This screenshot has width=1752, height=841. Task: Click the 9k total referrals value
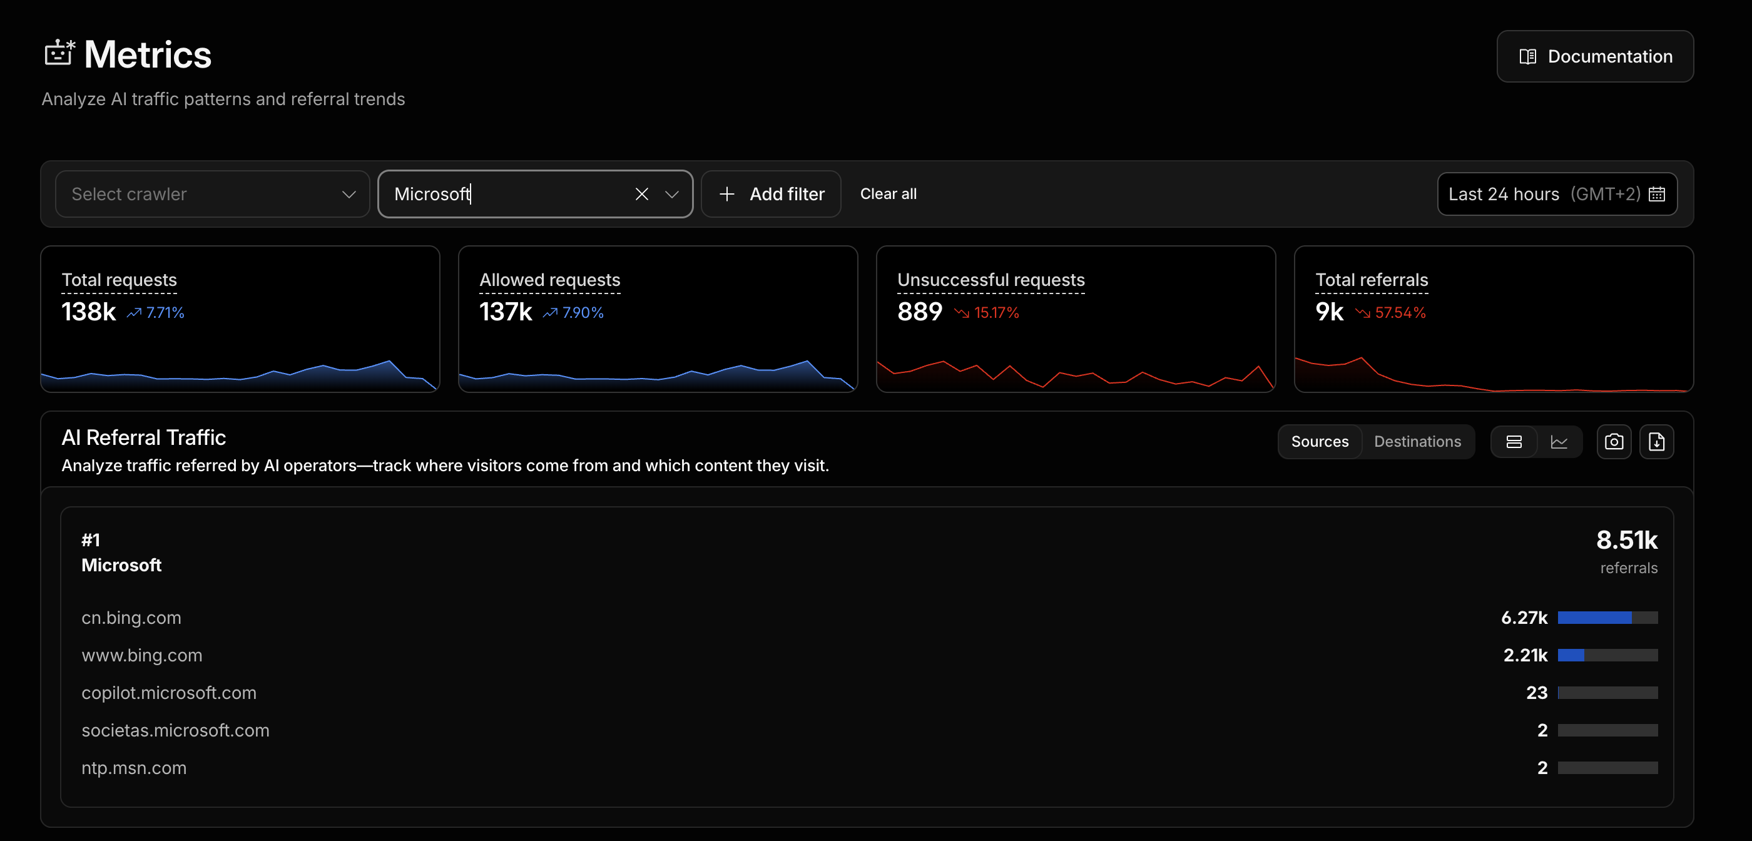pos(1329,312)
